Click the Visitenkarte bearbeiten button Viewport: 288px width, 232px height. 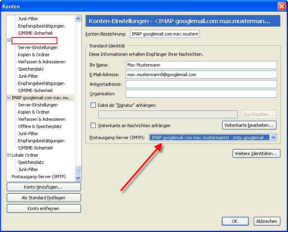pyautogui.click(x=249, y=125)
